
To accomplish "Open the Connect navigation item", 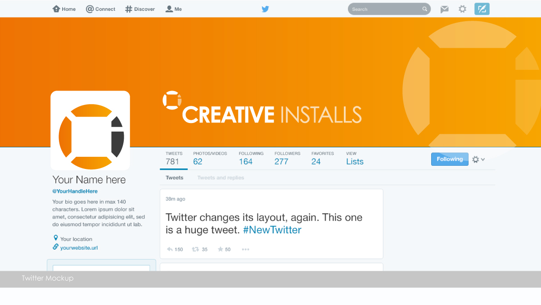I will coord(100,9).
